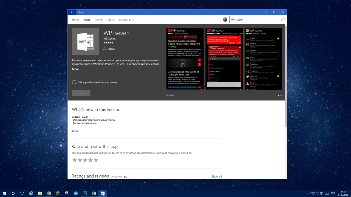The width and height of the screenshot is (351, 197).
Task: Open volume control tray icon
Action: click(317, 193)
